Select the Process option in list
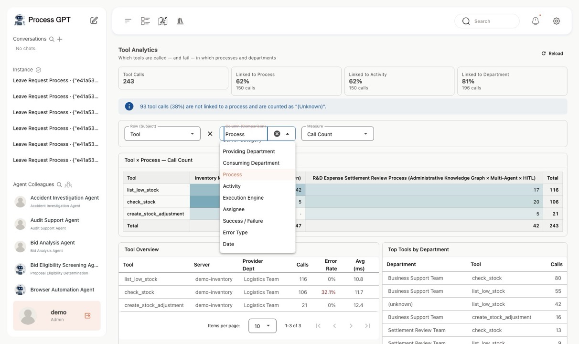This screenshot has height=344, width=579. pyautogui.click(x=257, y=174)
